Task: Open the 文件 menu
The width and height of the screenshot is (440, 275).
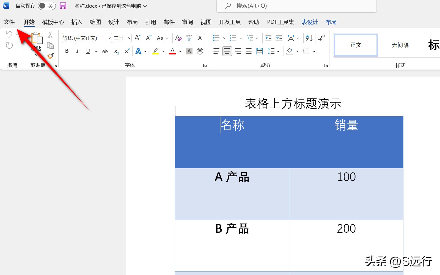Action: (x=9, y=22)
